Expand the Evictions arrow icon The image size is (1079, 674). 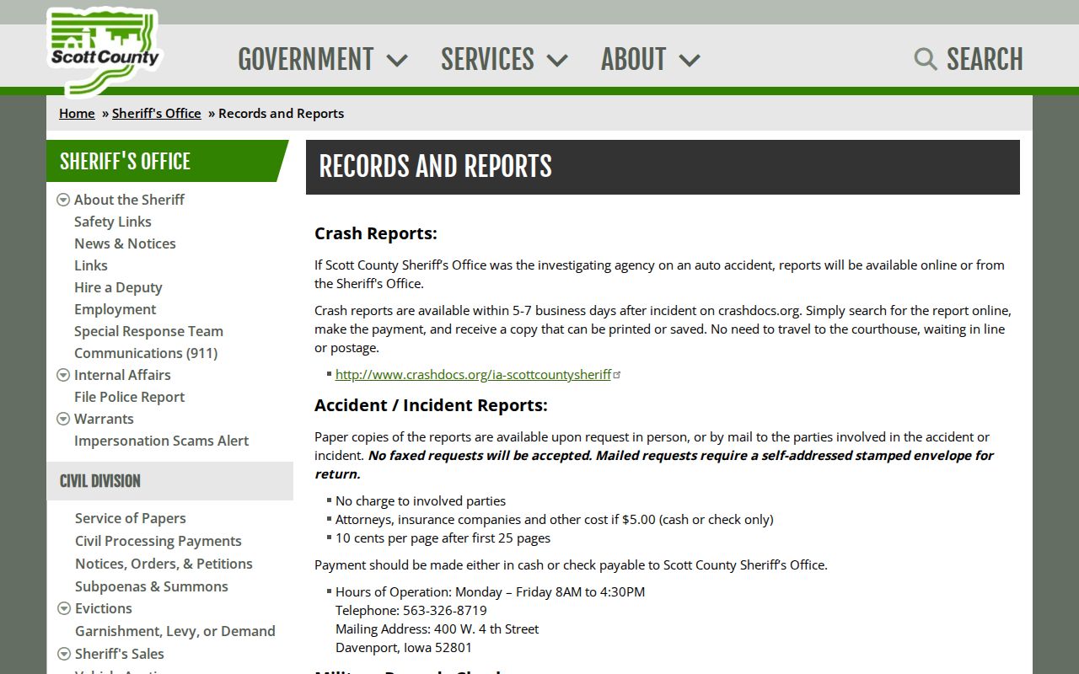(63, 608)
